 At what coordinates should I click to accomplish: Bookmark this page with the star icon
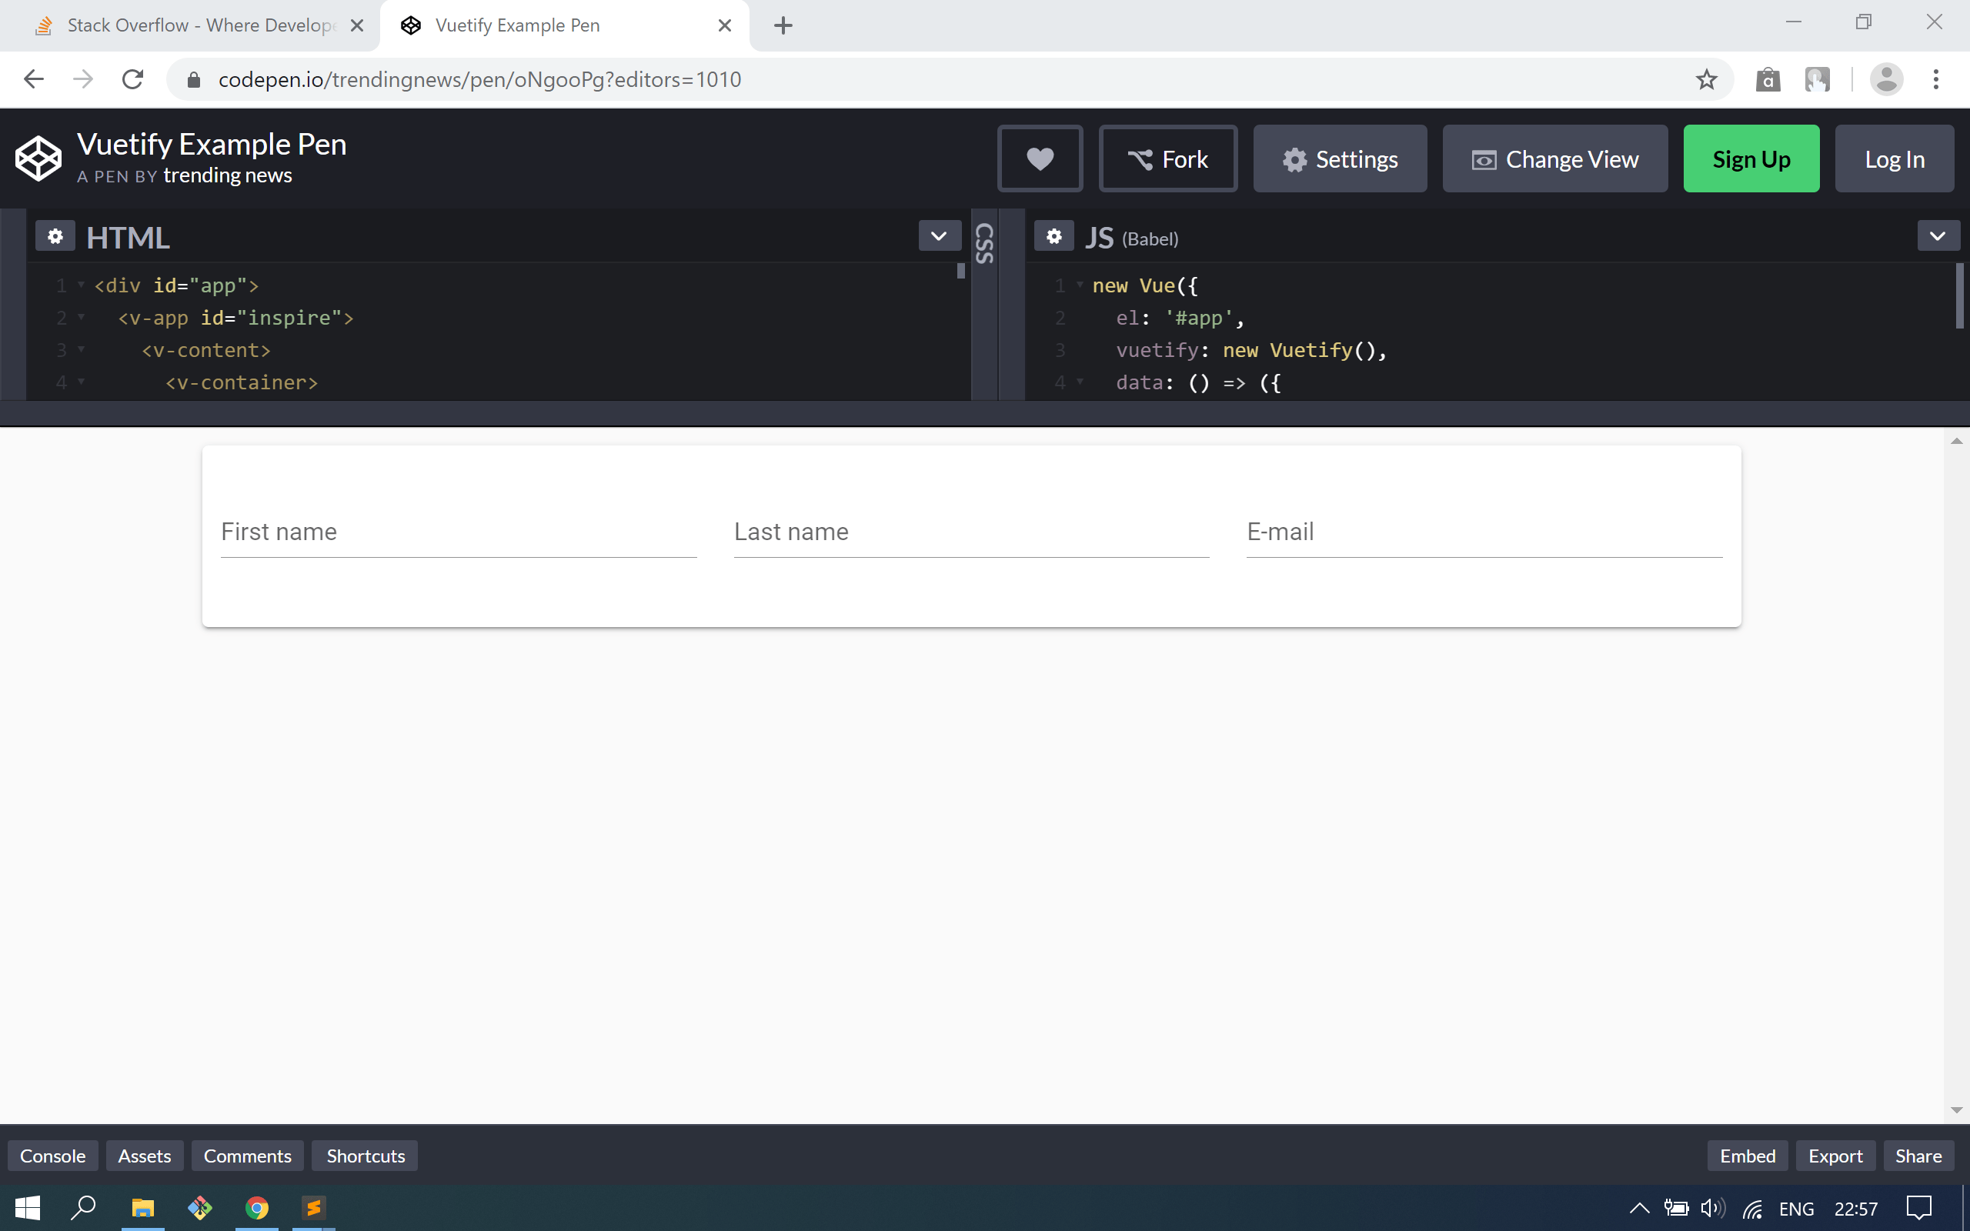[x=1706, y=79]
